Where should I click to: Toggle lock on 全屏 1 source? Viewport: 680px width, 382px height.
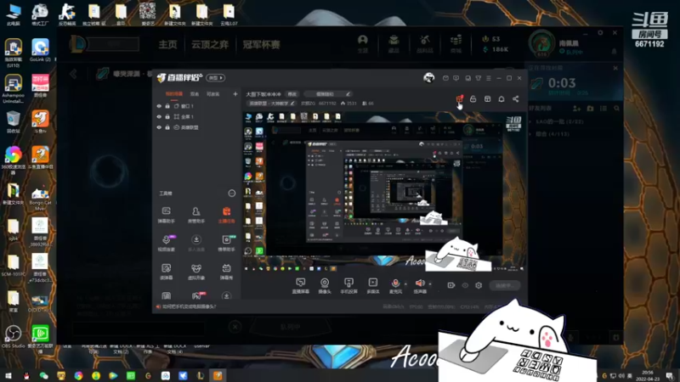coord(167,117)
